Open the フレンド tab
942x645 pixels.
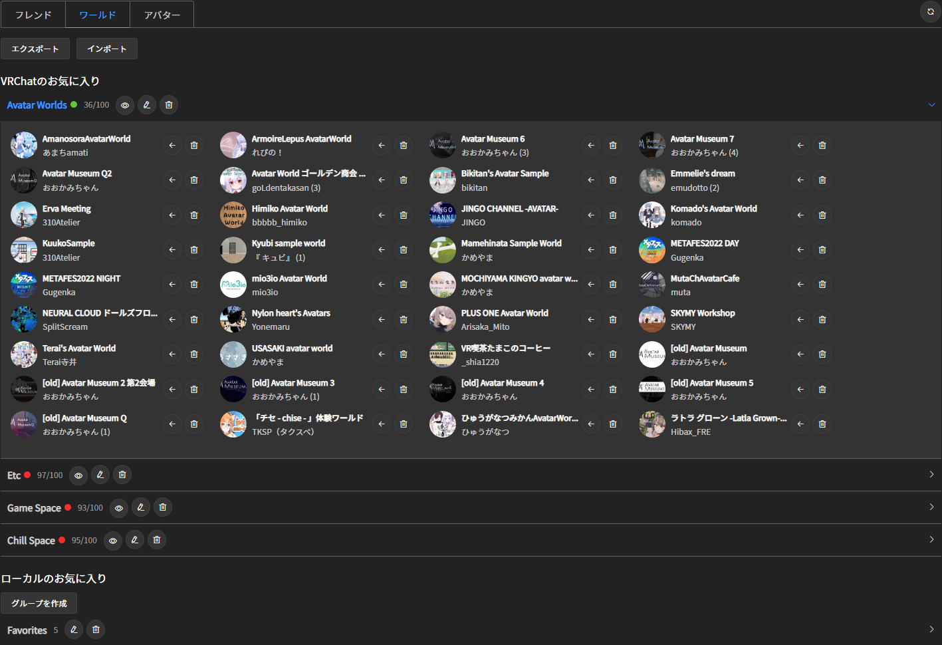pyautogui.click(x=33, y=13)
